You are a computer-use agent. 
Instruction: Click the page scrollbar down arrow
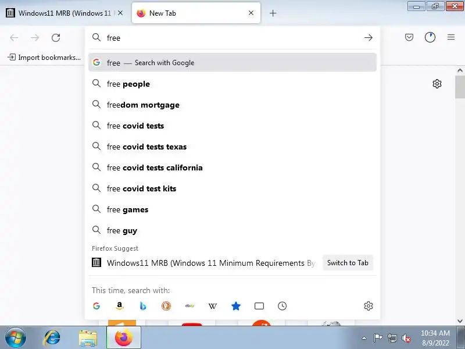(x=460, y=321)
